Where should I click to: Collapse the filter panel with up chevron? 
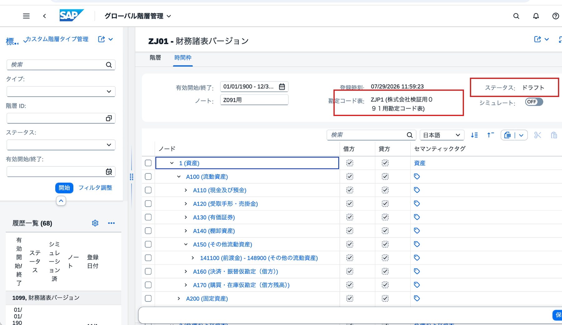[x=61, y=201]
